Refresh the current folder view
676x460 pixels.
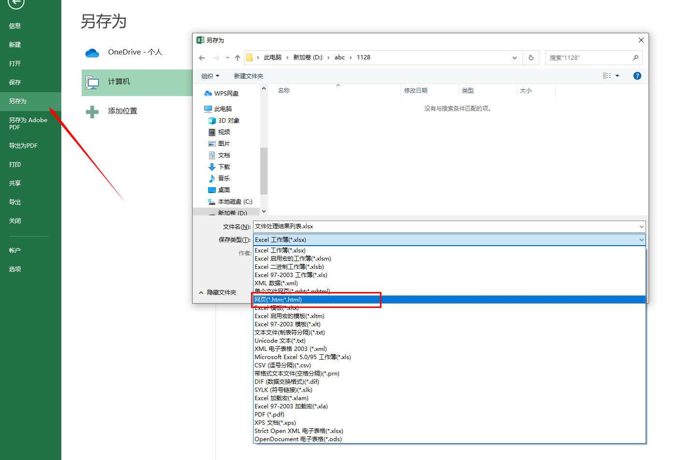(x=531, y=57)
